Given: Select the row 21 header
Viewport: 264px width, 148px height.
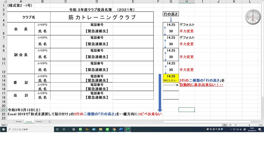Looking at the screenshot, I should point(3,110).
